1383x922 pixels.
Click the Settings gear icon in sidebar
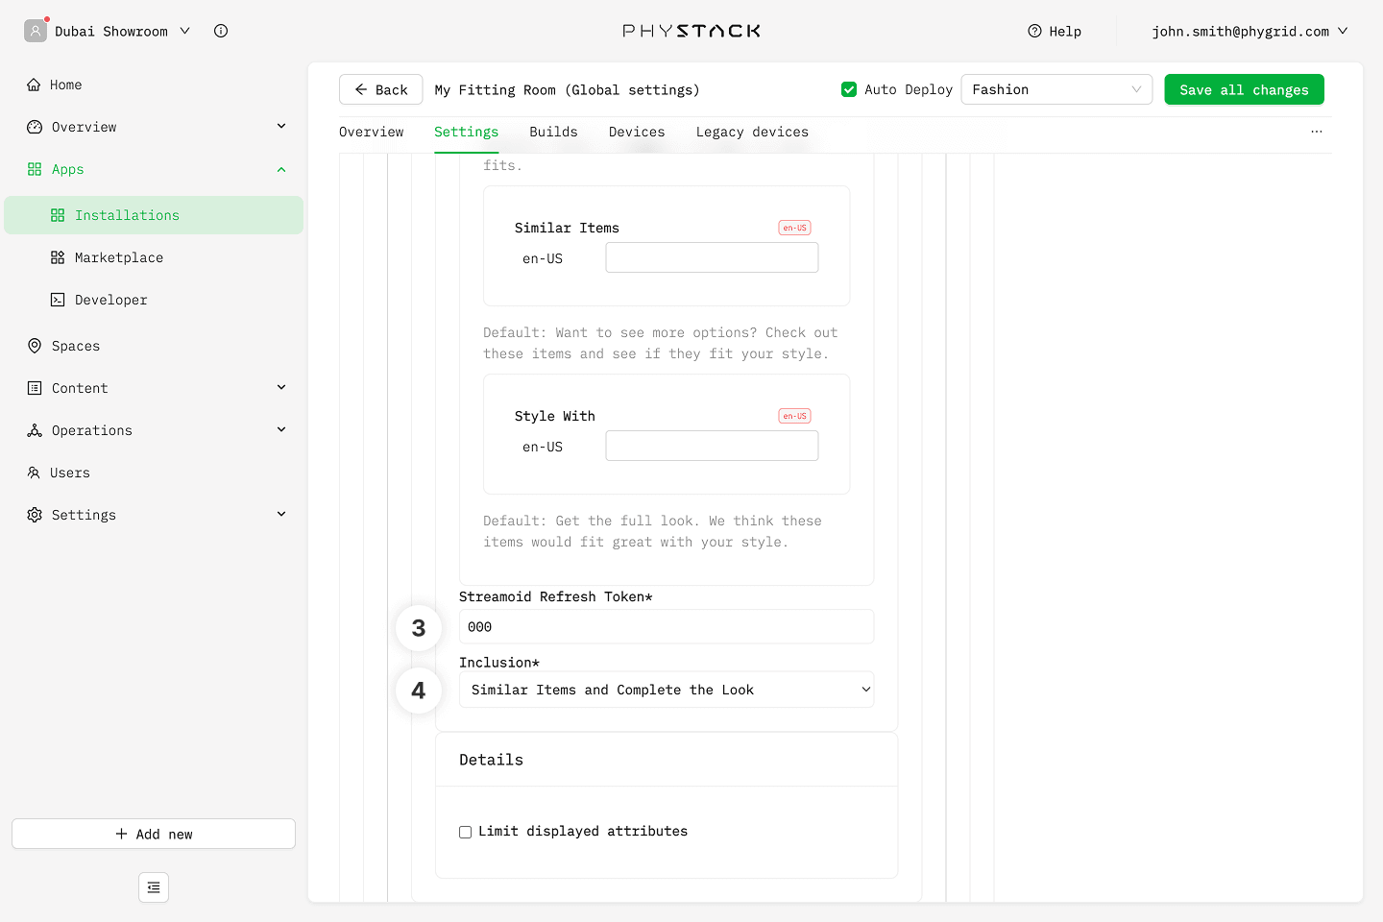click(x=35, y=515)
